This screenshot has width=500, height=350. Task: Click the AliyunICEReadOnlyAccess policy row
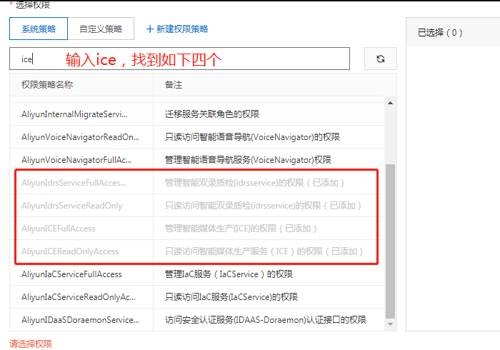pyautogui.click(x=196, y=251)
